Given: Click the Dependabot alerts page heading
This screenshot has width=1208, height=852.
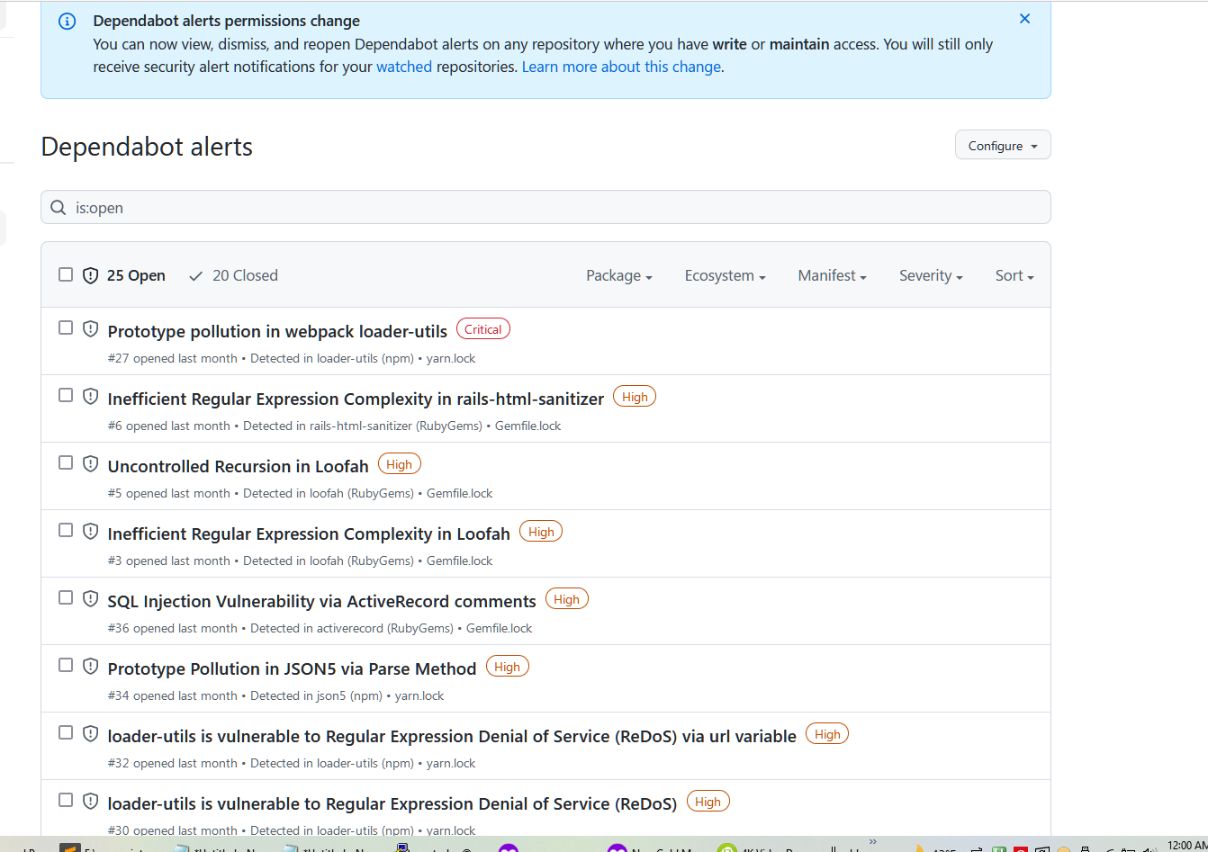Looking at the screenshot, I should (147, 147).
